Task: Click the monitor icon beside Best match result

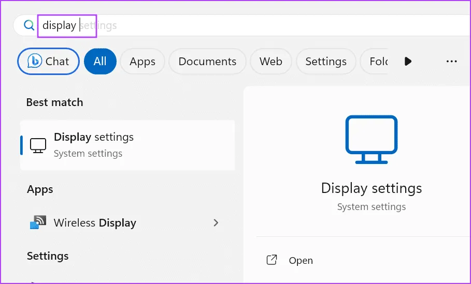Action: [38, 145]
